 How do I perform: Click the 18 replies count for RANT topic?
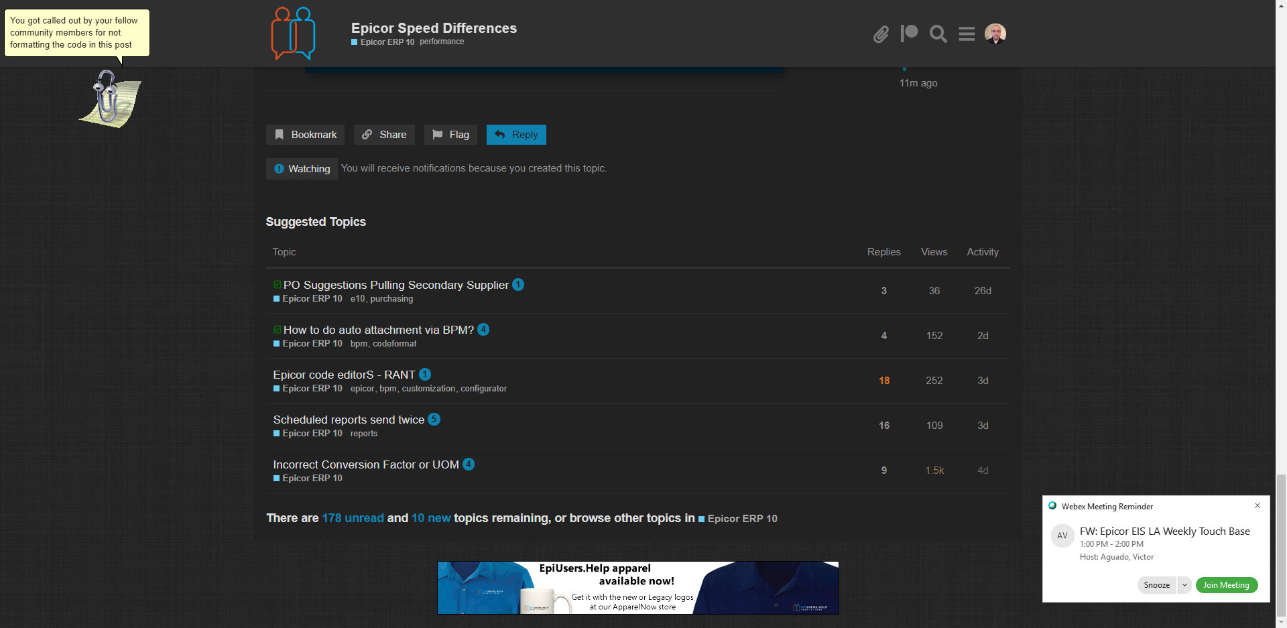[x=884, y=381]
